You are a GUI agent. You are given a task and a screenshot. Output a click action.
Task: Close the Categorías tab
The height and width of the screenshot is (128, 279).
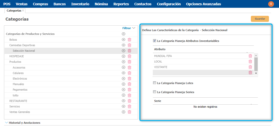click(23, 10)
